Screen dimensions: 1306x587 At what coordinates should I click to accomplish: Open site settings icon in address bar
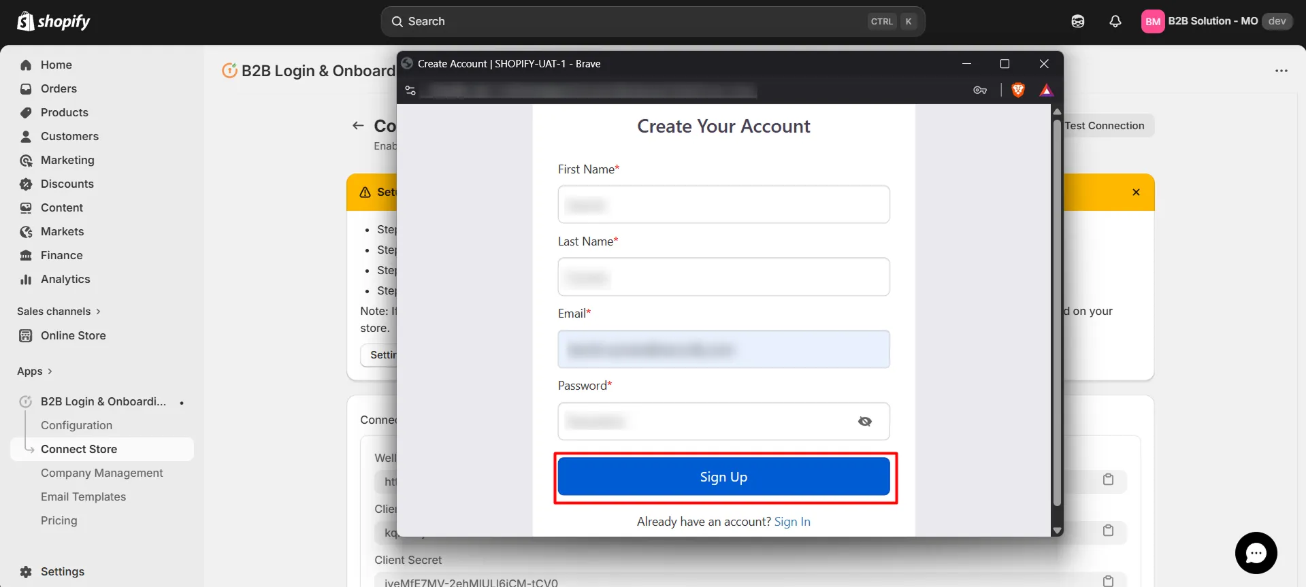coord(410,90)
